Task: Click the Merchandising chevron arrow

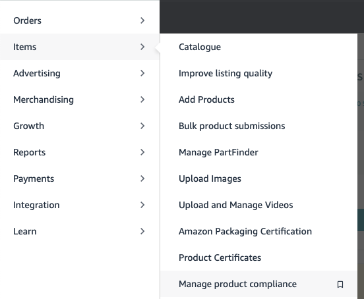Action: pyautogui.click(x=142, y=99)
